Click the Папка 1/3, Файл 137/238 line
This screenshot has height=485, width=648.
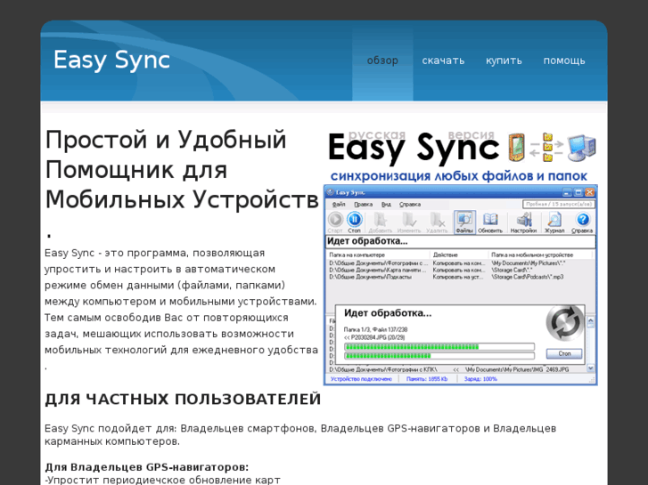coord(375,329)
